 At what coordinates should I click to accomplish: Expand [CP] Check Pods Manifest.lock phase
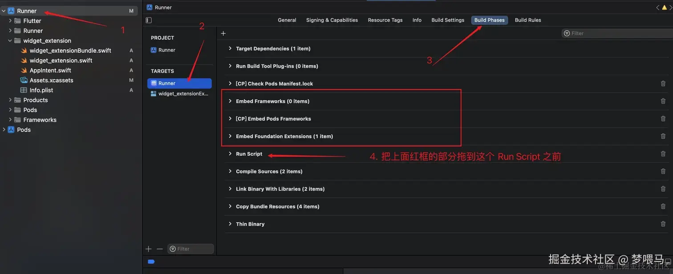coord(230,84)
